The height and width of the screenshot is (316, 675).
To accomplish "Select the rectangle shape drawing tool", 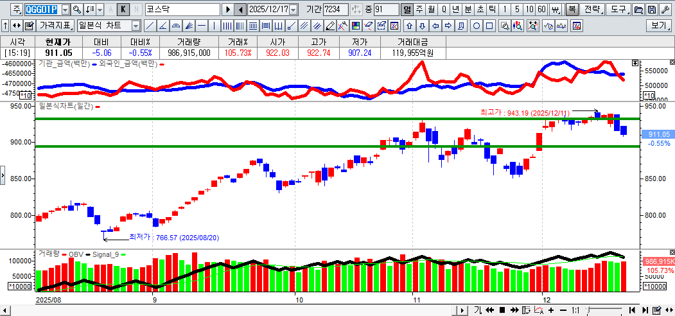I will (489, 26).
